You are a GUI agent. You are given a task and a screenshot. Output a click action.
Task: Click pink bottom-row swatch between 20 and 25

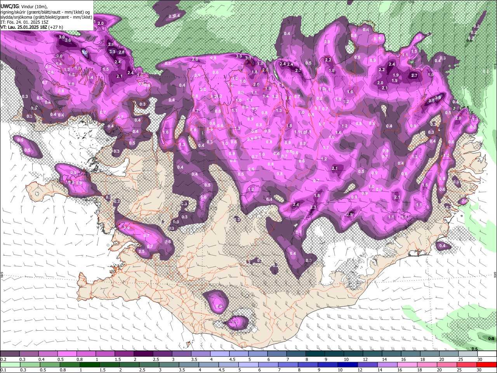tap(447, 365)
